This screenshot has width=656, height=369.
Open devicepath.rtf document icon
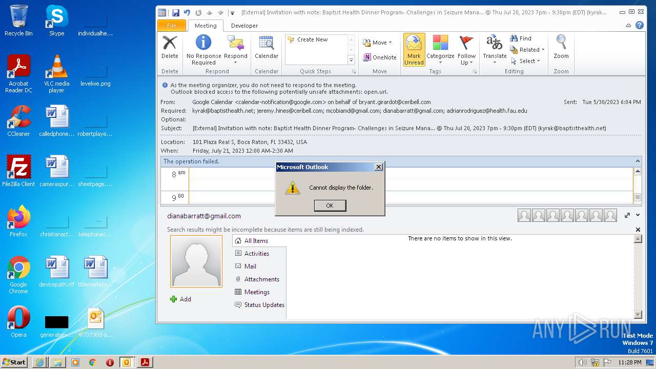click(56, 272)
